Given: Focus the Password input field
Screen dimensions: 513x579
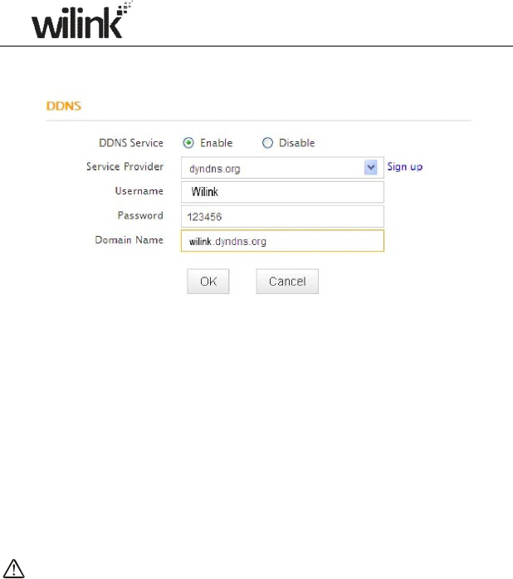Looking at the screenshot, I should [282, 216].
